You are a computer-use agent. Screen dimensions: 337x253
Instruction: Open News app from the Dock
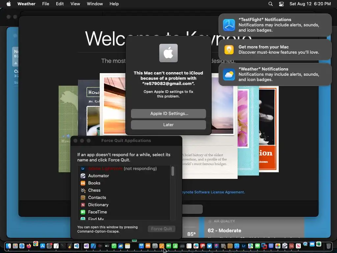298,246
